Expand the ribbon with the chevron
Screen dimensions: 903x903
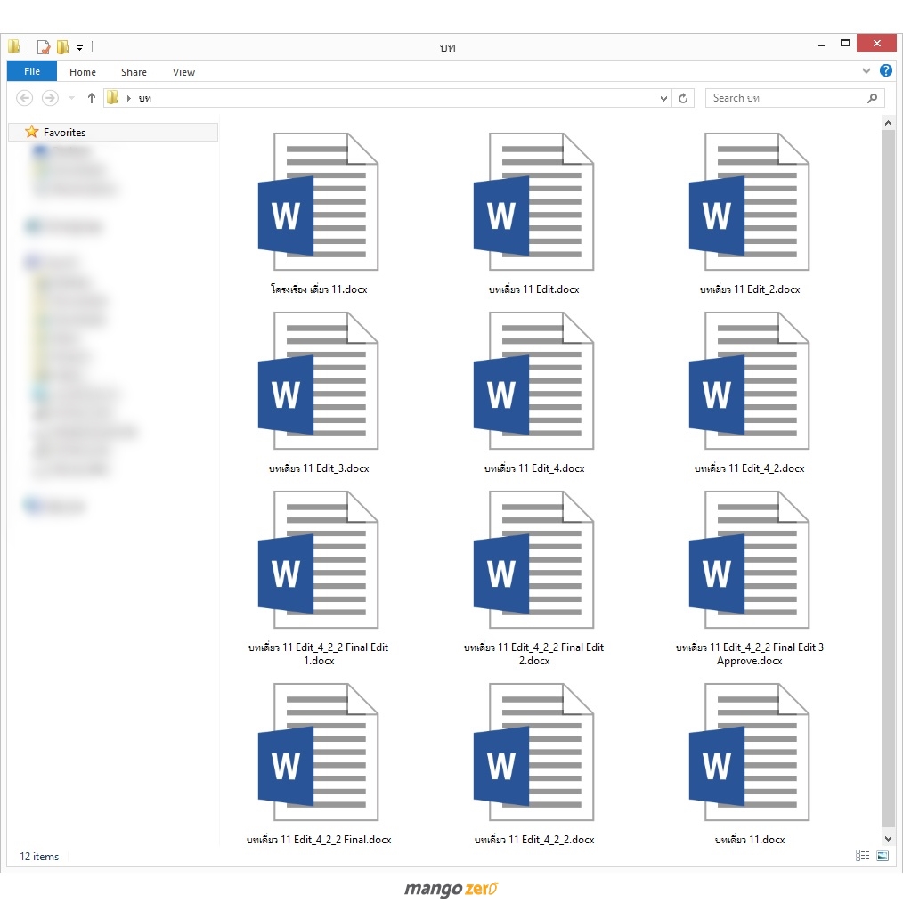coord(866,71)
